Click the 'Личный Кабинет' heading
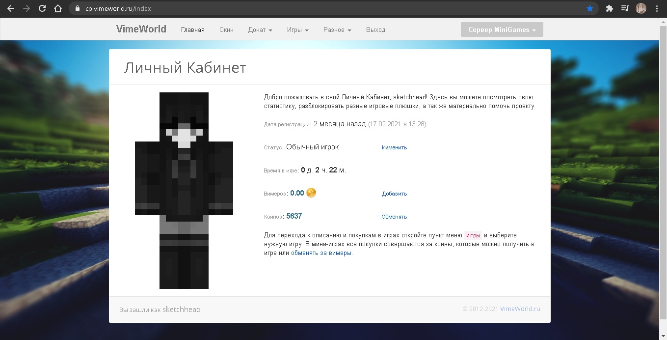 pyautogui.click(x=185, y=67)
